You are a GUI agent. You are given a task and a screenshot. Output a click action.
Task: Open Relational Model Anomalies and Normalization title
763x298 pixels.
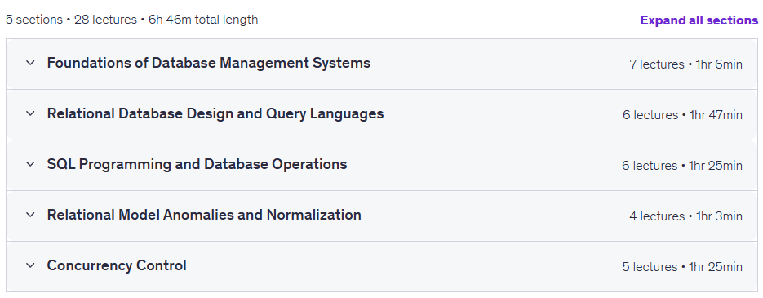coord(204,216)
